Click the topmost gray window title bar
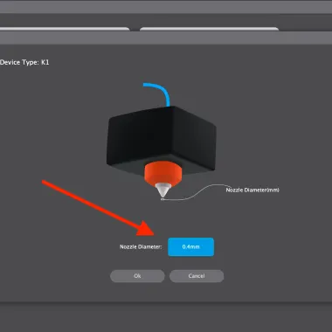 [x=166, y=7]
